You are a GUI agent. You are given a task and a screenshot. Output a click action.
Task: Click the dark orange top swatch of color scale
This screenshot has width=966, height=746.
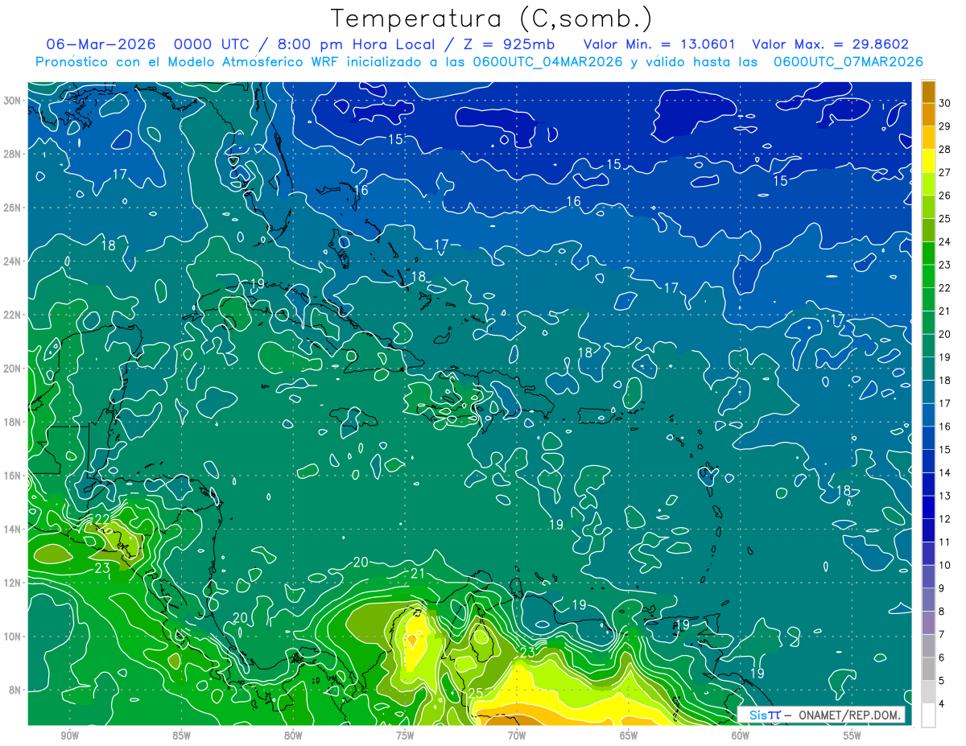(x=929, y=92)
